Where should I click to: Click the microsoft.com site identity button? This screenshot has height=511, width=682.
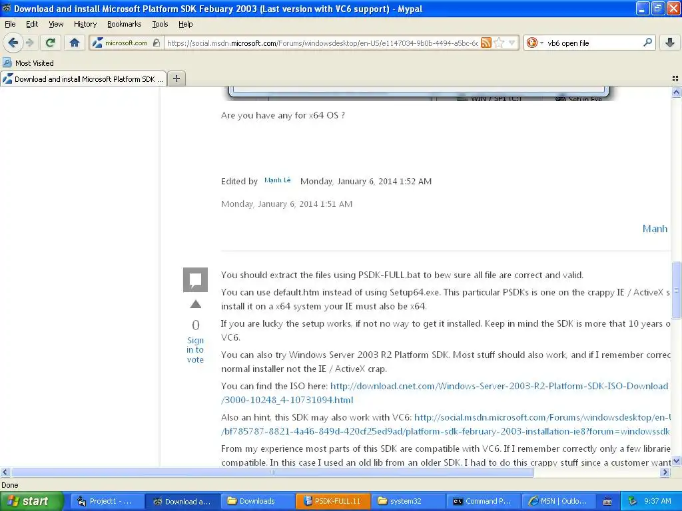coord(126,43)
